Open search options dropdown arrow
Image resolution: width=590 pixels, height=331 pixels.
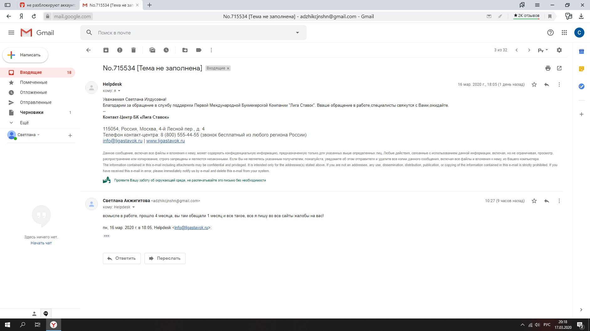298,33
